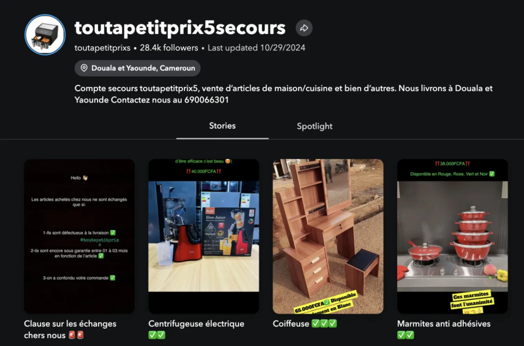524x346 pixels.
Task: Open the Slow Juicer story thumbnail
Action: (x=204, y=236)
